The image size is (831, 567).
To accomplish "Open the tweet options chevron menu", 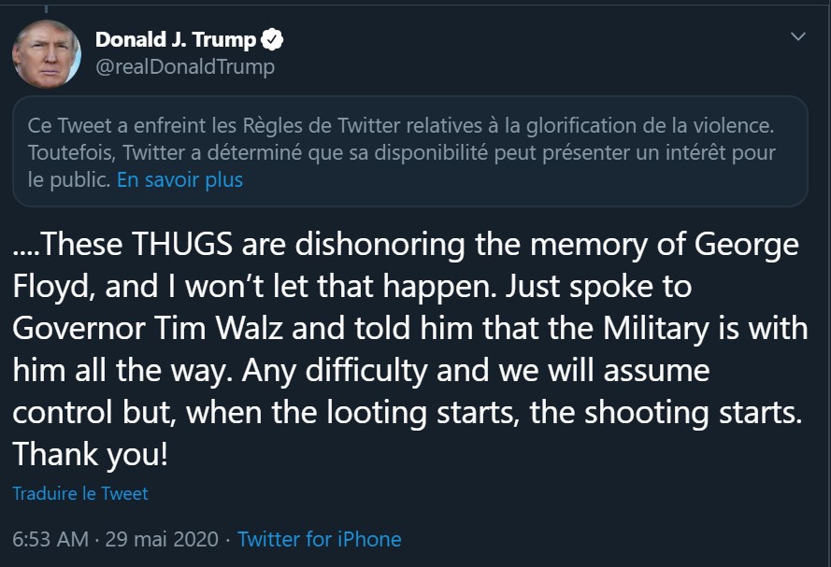I will [797, 37].
